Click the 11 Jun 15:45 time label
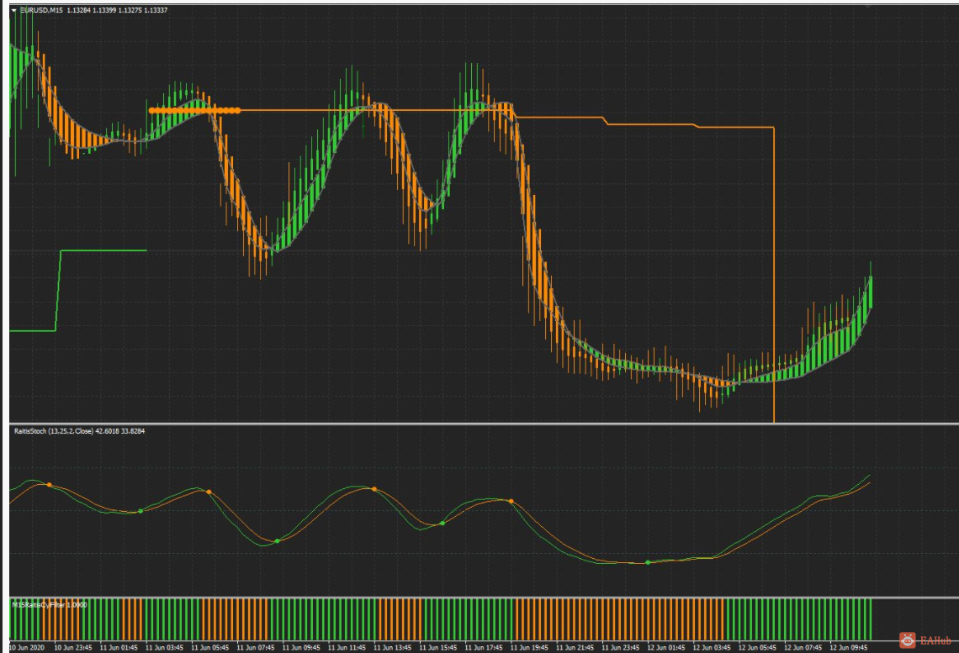This screenshot has width=959, height=653. [x=438, y=647]
